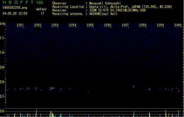Click the meteor echo just after 2257
The width and height of the screenshot is (184, 117).
click(x=134, y=86)
